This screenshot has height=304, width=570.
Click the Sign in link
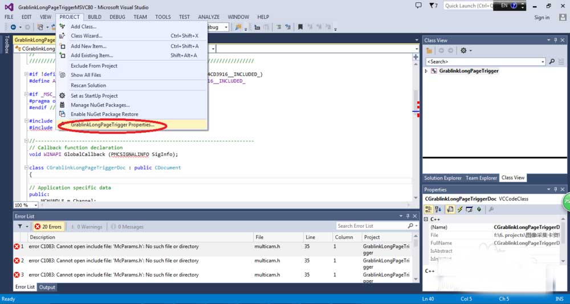click(541, 18)
